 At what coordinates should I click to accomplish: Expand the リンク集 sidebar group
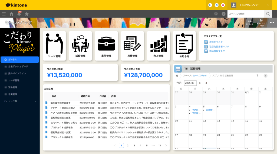[x=20, y=101]
